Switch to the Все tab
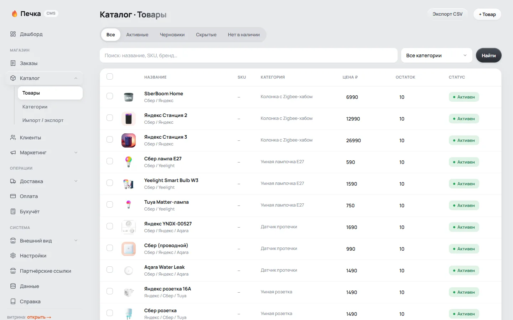The image size is (513, 320). pyautogui.click(x=111, y=35)
